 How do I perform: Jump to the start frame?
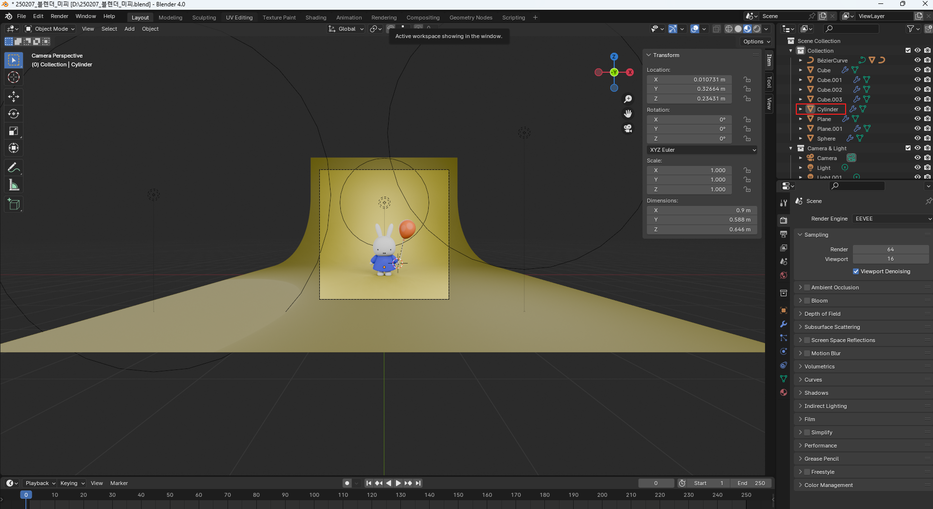tap(369, 483)
